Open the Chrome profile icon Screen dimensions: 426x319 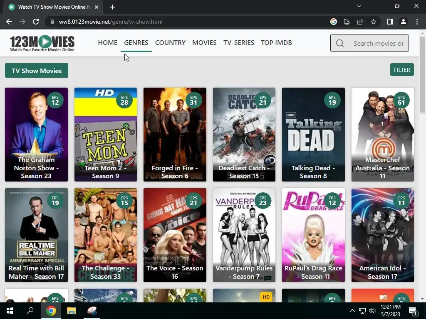(x=404, y=22)
